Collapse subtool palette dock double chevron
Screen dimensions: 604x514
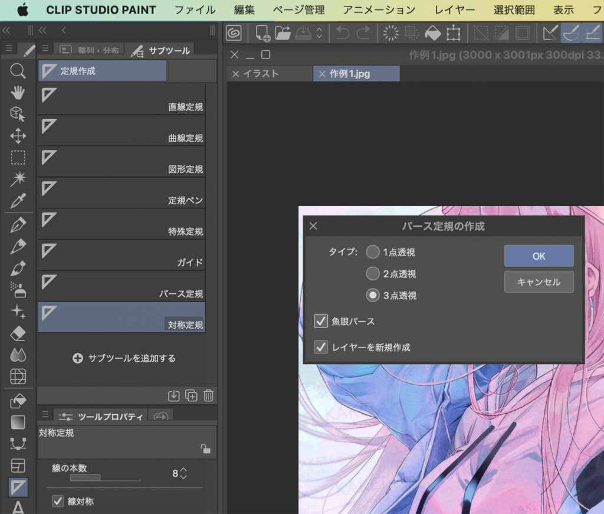click(42, 30)
